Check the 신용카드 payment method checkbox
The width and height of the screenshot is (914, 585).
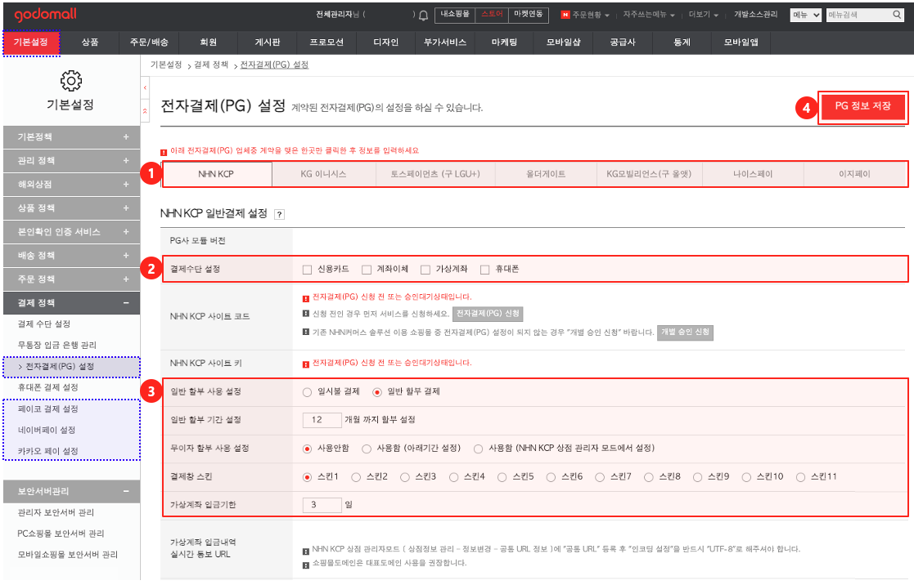(307, 270)
